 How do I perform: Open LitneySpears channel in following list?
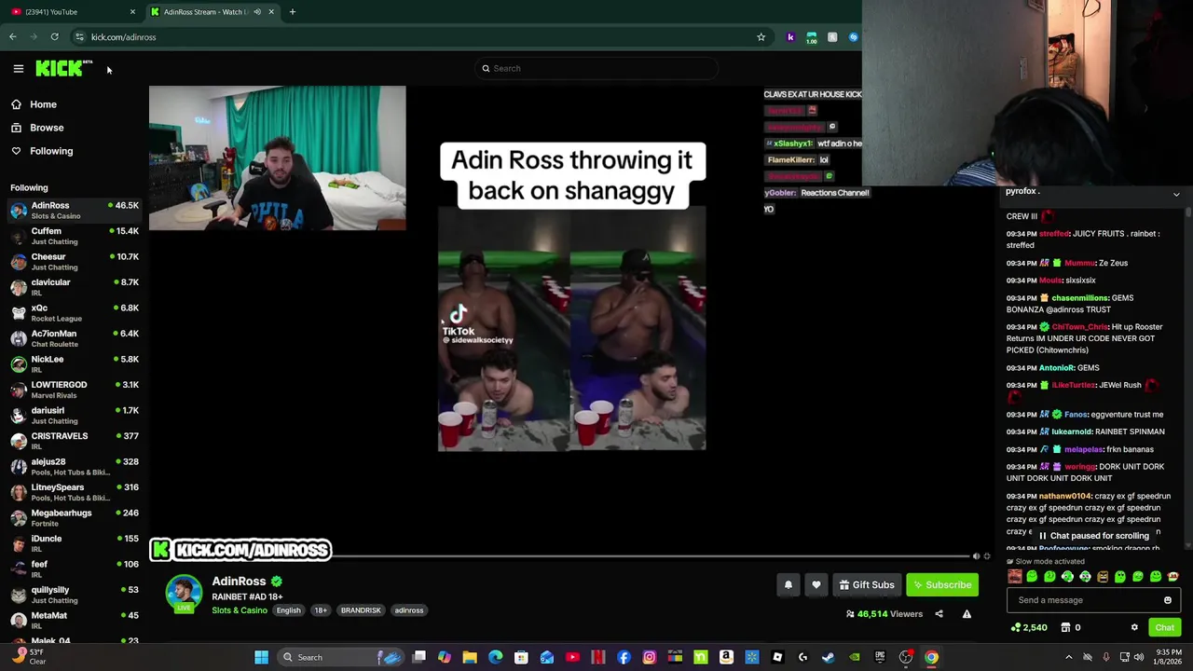(75, 492)
